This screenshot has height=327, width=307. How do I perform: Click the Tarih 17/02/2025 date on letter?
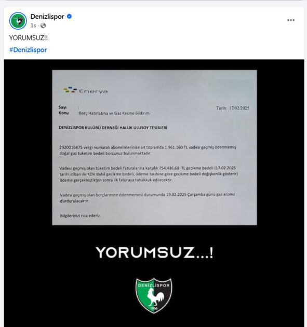point(233,108)
